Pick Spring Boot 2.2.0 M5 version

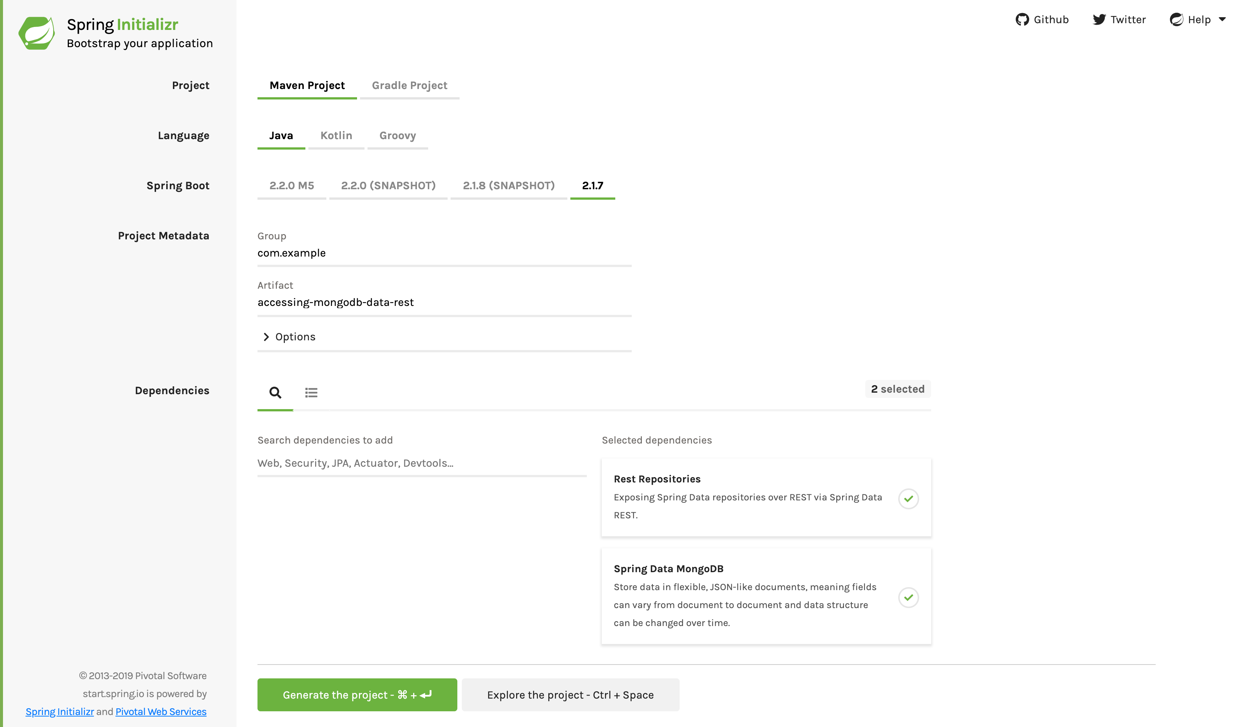click(292, 186)
